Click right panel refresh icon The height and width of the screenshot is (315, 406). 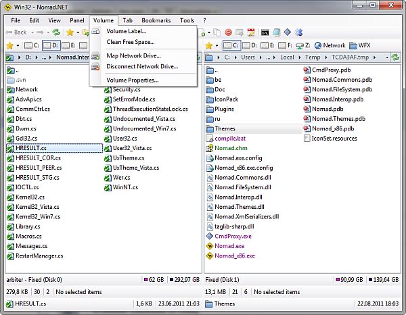[x=395, y=57]
